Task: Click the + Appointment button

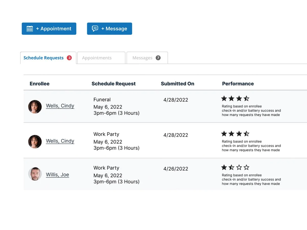Action: click(x=49, y=29)
